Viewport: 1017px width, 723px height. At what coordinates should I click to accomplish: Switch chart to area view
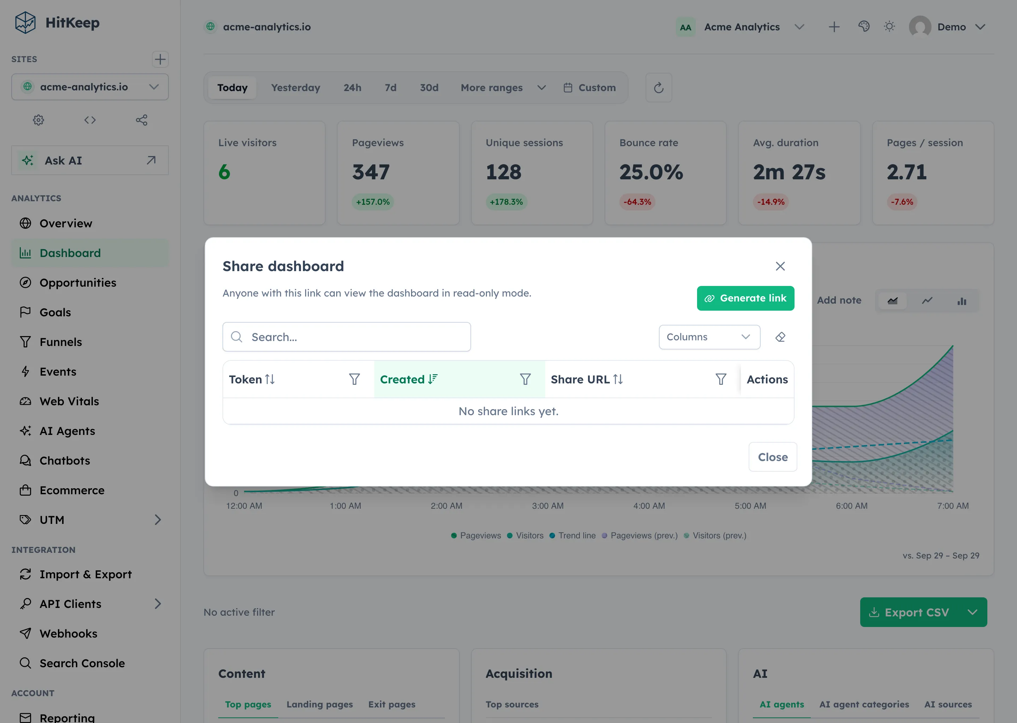pyautogui.click(x=892, y=301)
